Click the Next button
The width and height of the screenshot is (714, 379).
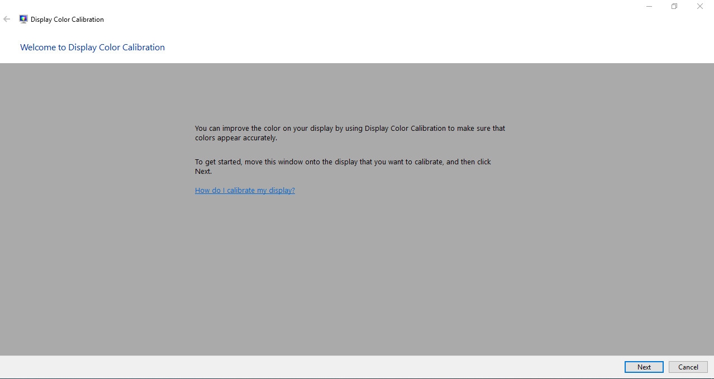point(644,367)
